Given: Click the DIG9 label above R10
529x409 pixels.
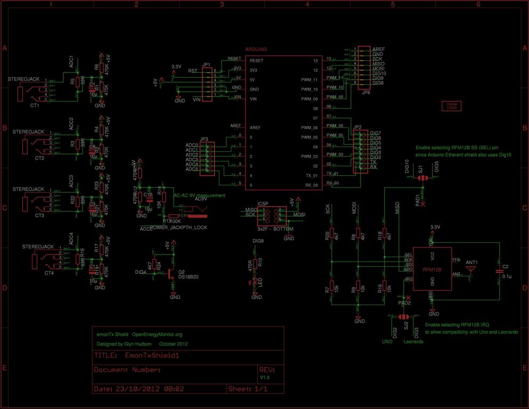Looking at the screenshot, I should 258,241.
